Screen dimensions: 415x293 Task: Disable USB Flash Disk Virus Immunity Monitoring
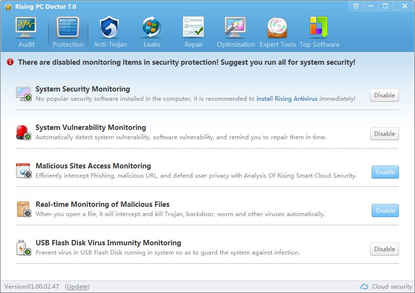384,249
